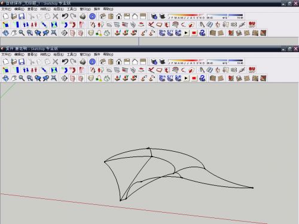
Task: Switch to Iso view icon, lower window
Action: click(x=103, y=62)
